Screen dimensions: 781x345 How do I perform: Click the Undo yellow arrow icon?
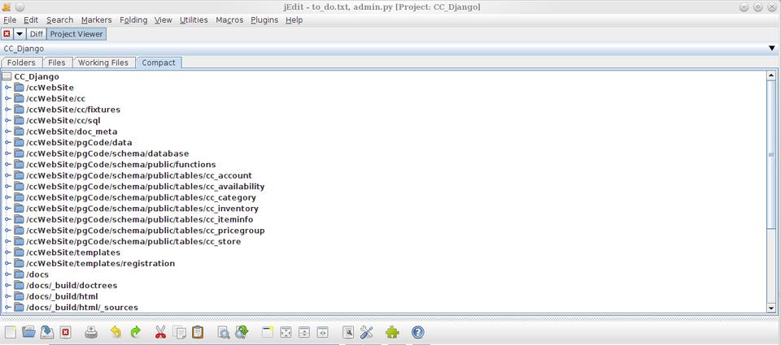pos(116,332)
